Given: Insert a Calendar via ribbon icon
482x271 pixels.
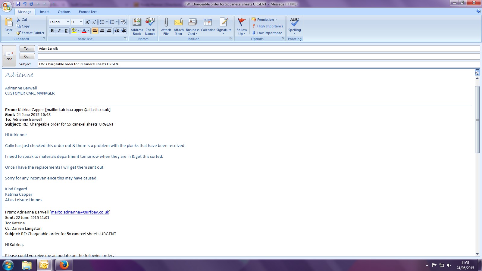Looking at the screenshot, I should [x=208, y=23].
